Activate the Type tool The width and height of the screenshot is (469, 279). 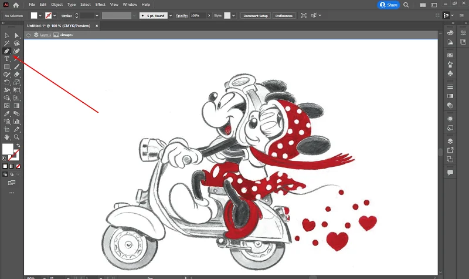(6, 59)
